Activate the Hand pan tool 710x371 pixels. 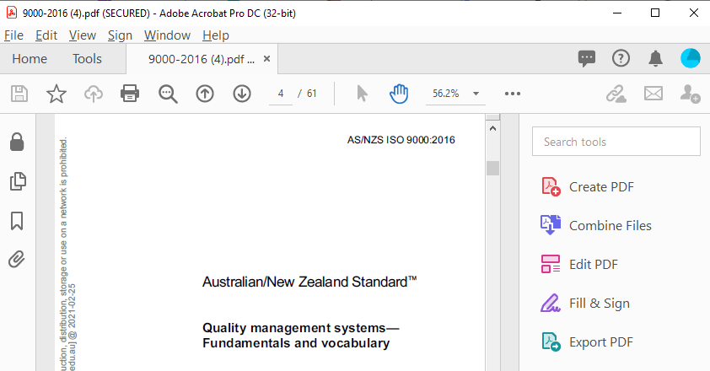tap(399, 94)
